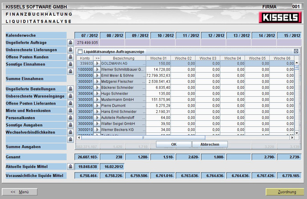Click the table's vertical scrollbar down arrow

297,133
